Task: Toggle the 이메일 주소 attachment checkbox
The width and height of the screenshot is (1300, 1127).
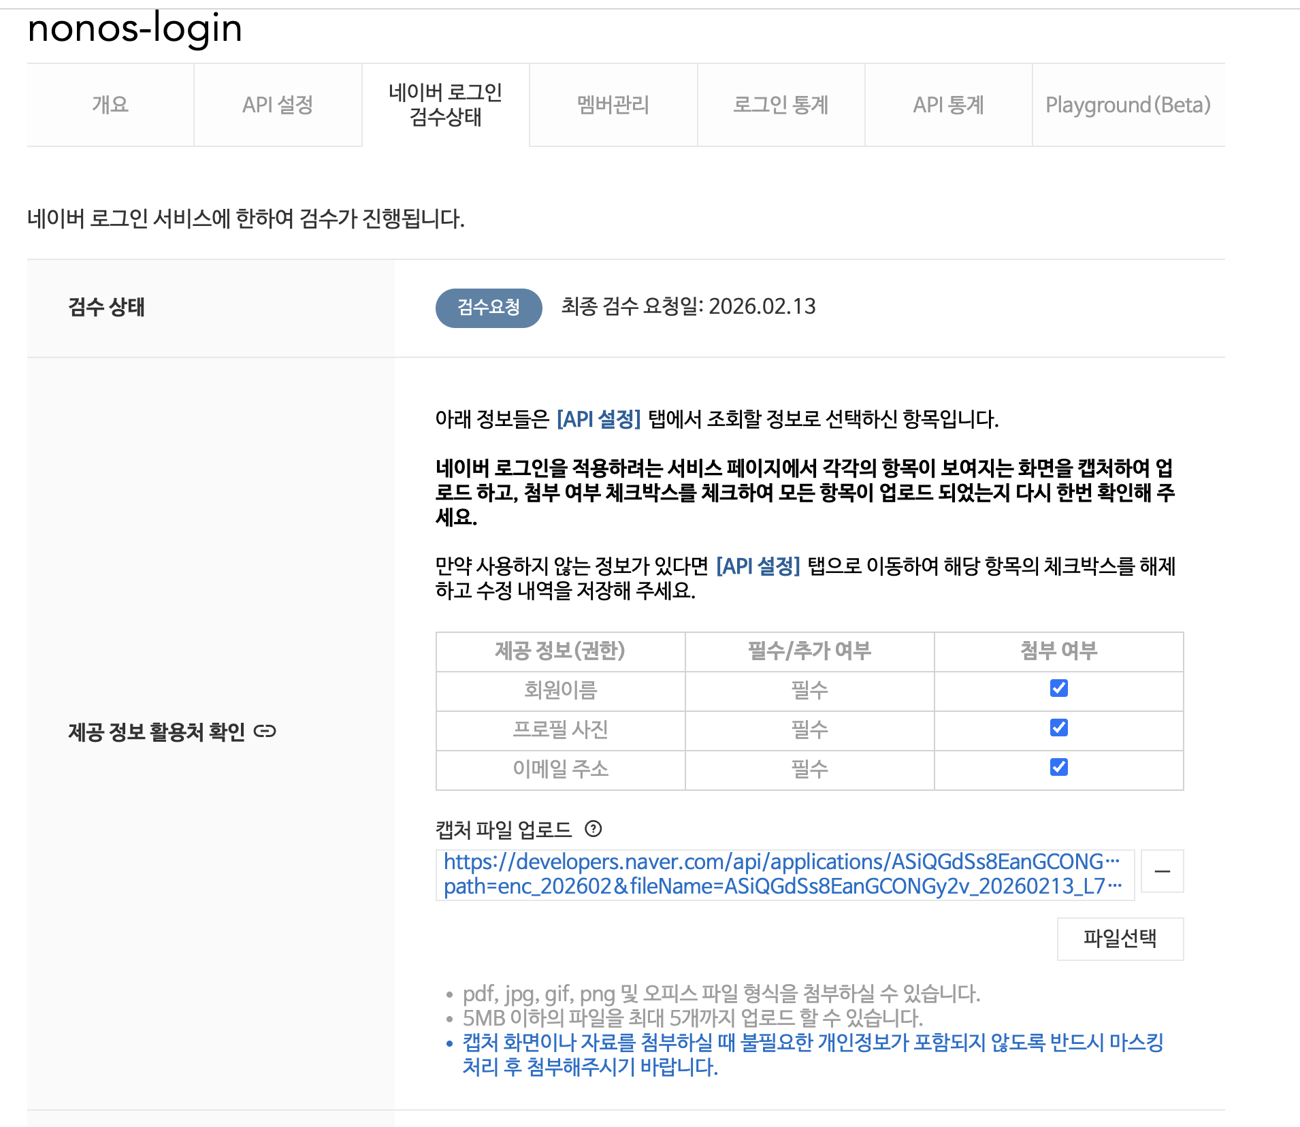Action: click(1059, 767)
